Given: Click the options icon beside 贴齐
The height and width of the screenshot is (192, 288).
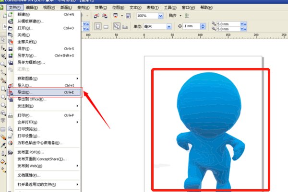Looking at the screenshot, I should point(187,16).
